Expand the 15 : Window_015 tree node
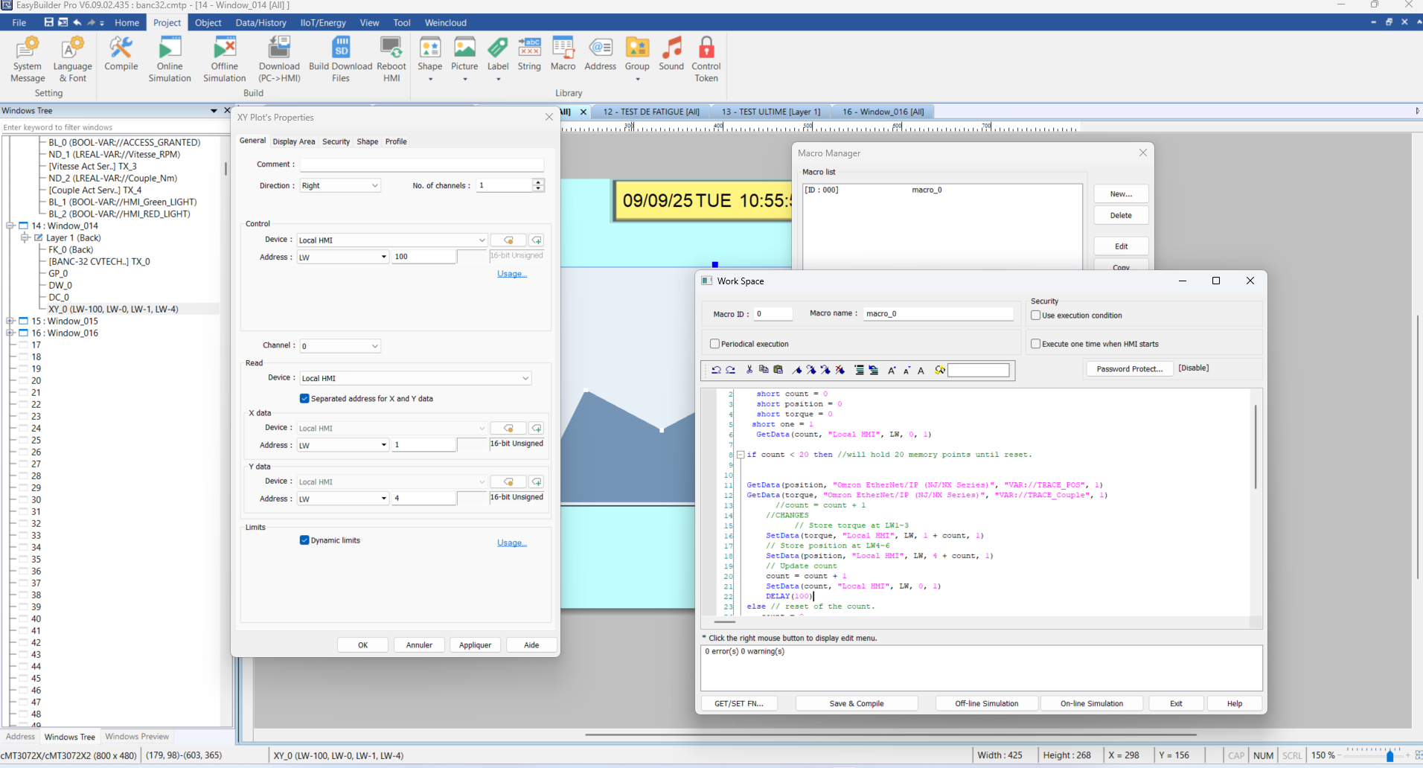Image resolution: width=1423 pixels, height=768 pixels. pos(10,321)
